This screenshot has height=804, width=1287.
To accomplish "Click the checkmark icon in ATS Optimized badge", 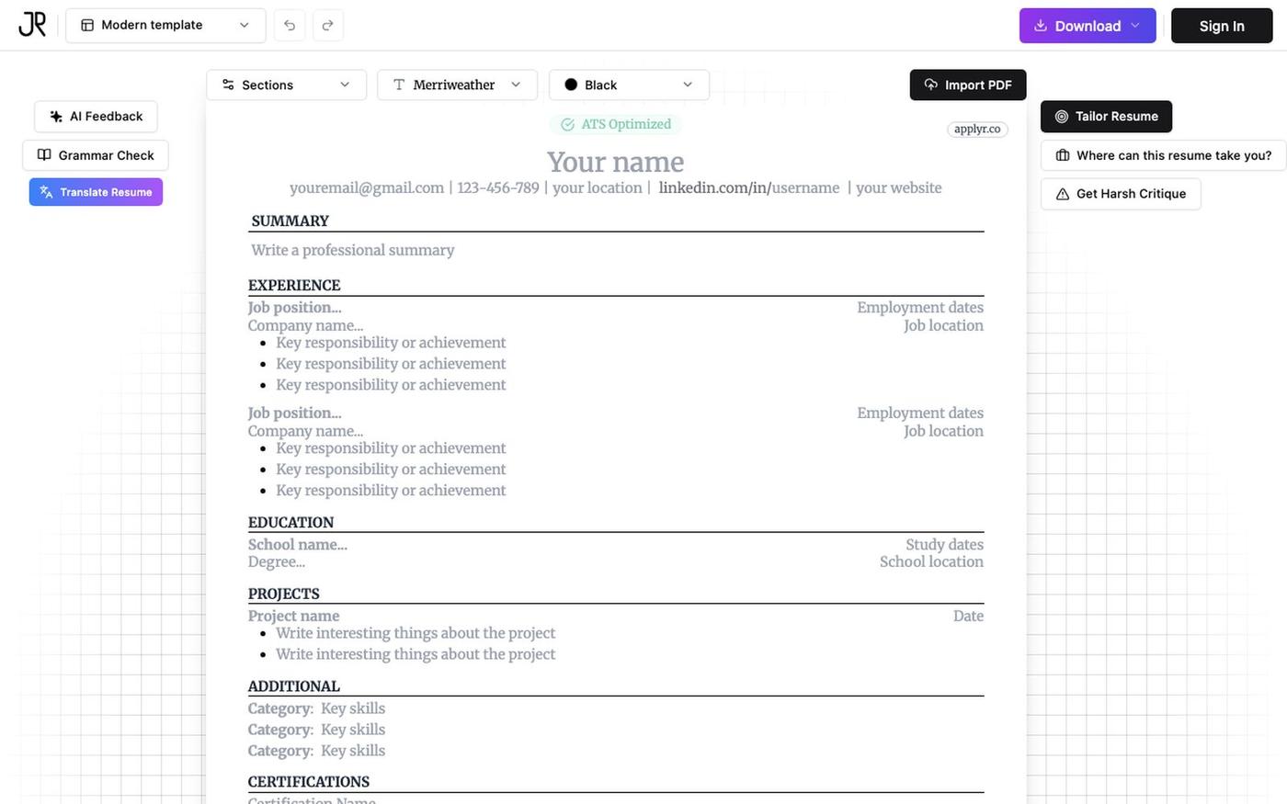I will (x=568, y=124).
